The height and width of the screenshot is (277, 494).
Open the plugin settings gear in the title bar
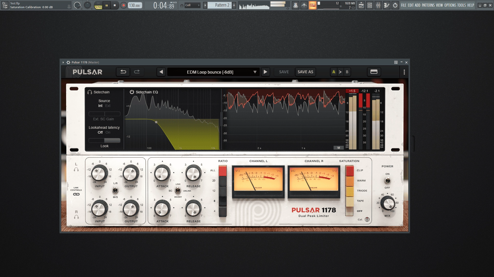click(68, 62)
